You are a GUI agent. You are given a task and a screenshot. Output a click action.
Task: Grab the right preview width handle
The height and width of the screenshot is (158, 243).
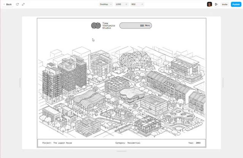(x=223, y=83)
